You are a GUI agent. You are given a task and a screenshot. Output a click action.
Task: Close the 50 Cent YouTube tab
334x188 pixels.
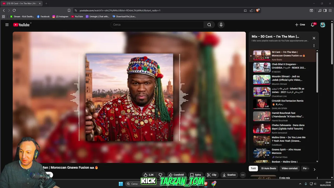click(40, 3)
